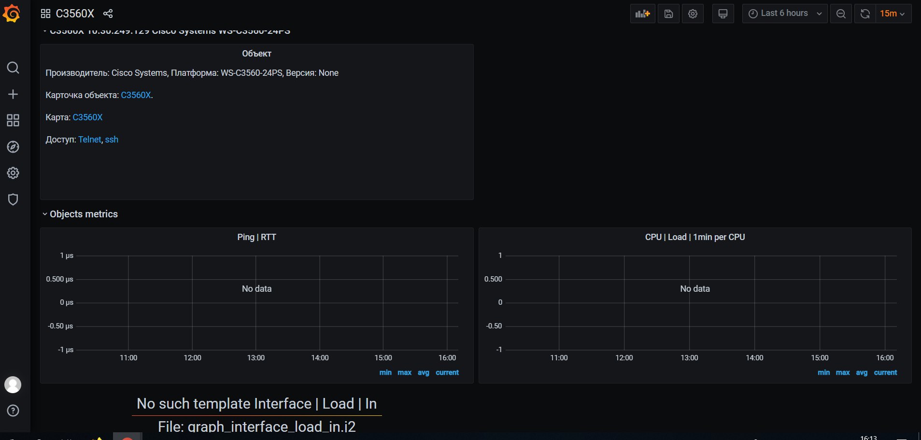Viewport: 921px width, 440px height.
Task: Sort Ping RTT legend by min
Action: coord(385,372)
